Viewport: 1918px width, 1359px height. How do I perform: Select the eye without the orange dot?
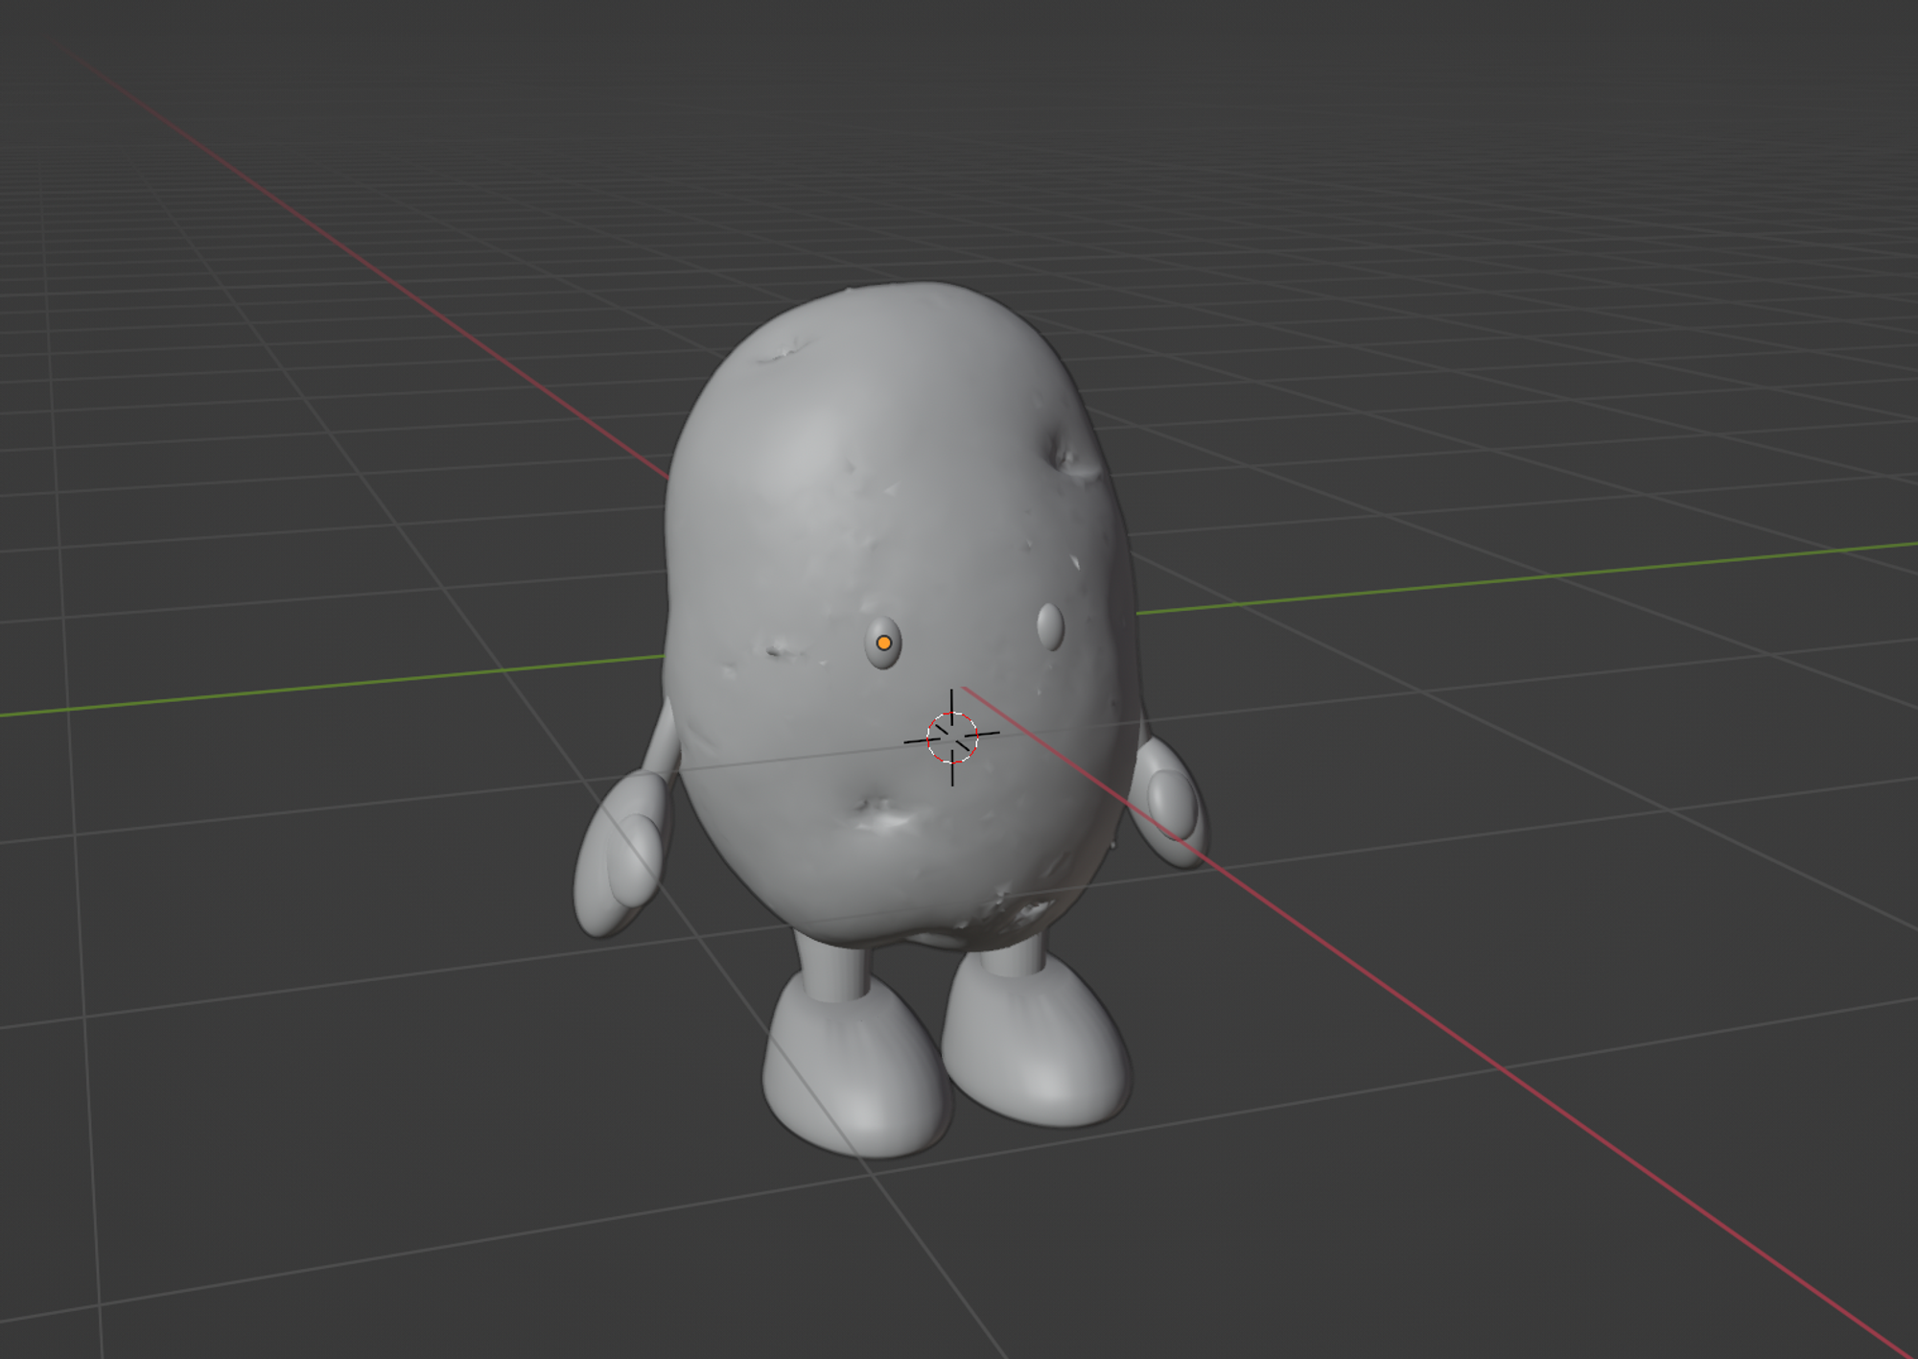[1050, 626]
